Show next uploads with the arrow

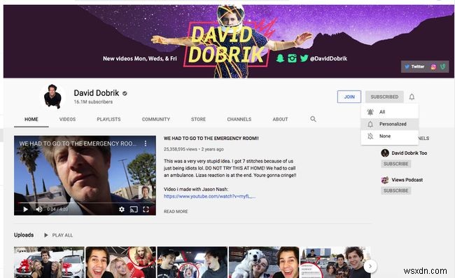coord(370,266)
